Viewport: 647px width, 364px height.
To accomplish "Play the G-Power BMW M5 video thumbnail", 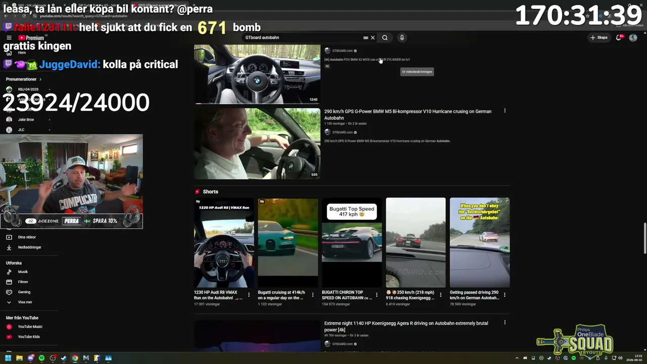I will point(257,144).
